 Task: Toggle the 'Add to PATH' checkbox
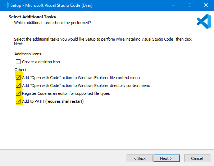[18, 101]
